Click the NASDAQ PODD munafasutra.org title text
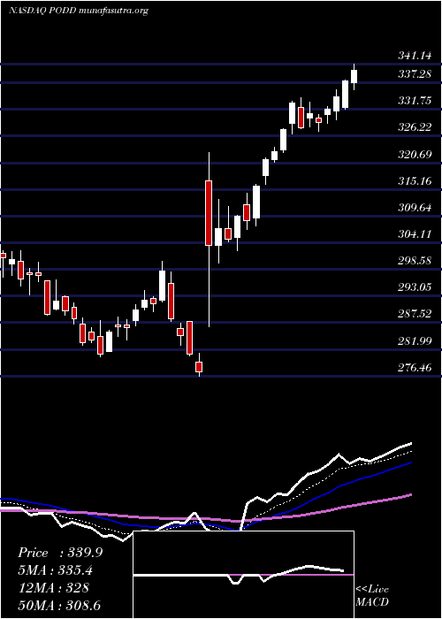442x619 pixels. (x=79, y=11)
